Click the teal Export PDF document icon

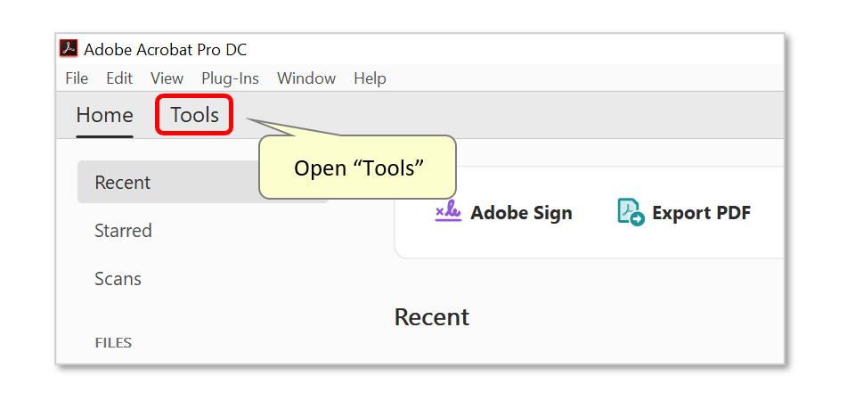[x=631, y=212]
